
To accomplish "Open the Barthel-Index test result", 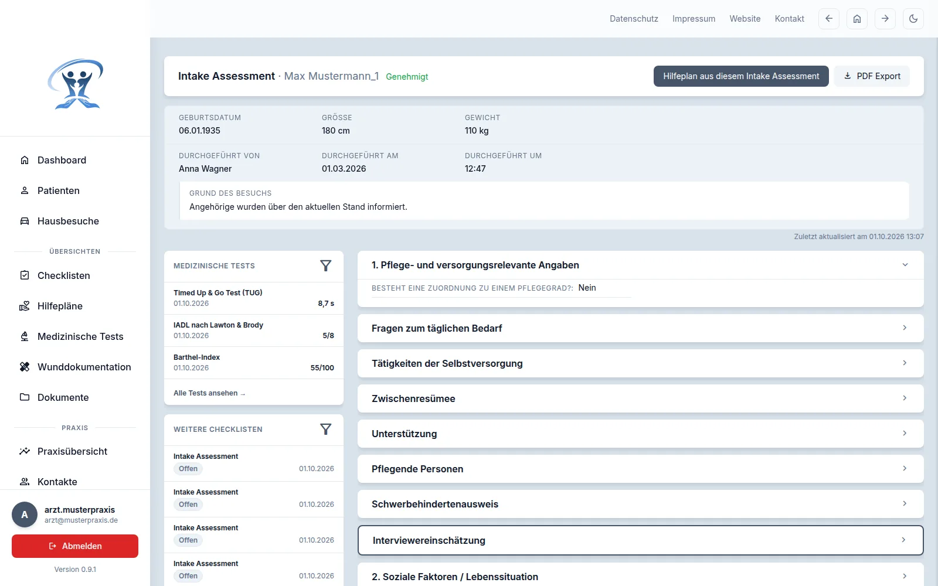I will 254,363.
